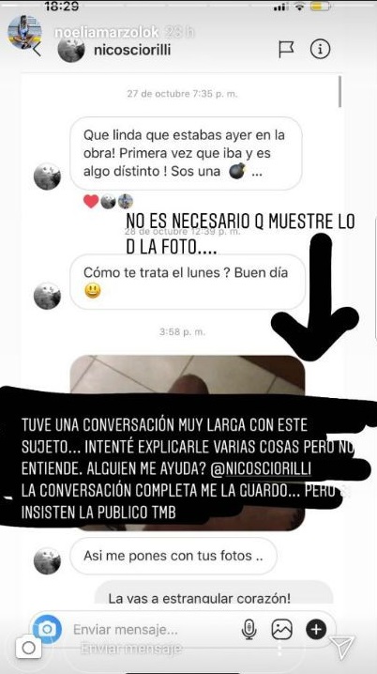This screenshot has width=377, height=674.
Task: Open noeliamarzolok story profile picture
Action: tap(25, 31)
